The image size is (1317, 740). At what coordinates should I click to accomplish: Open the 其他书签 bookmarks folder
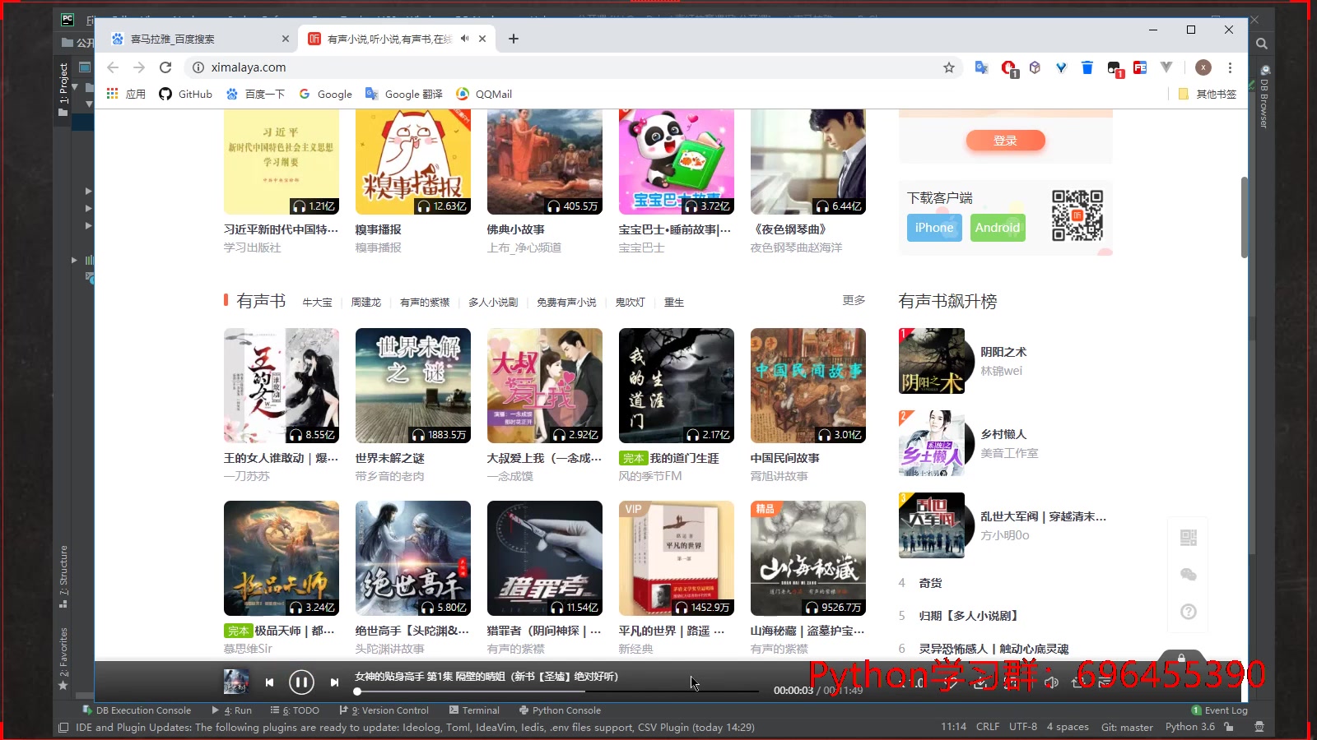(1208, 94)
